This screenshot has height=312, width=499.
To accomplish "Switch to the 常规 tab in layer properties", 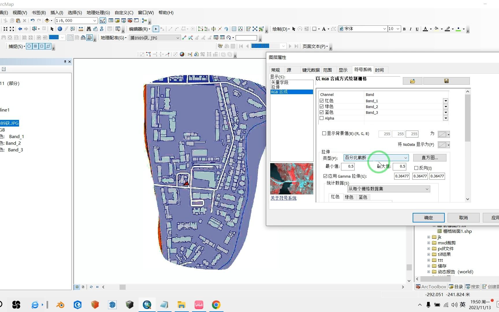I will click(x=275, y=70).
